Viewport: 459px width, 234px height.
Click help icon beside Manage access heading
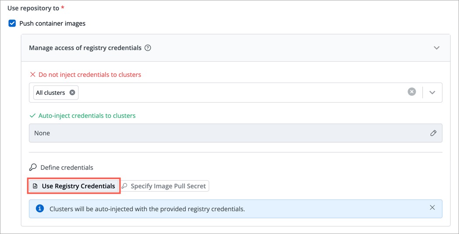[148, 48]
